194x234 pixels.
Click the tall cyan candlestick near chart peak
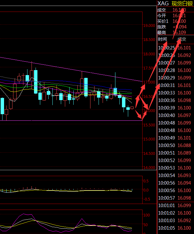point(36,81)
